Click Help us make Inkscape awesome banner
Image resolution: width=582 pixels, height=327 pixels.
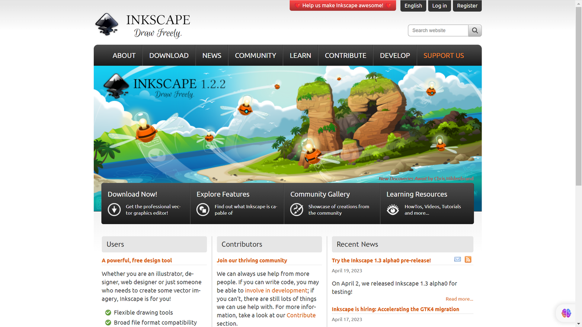pyautogui.click(x=343, y=5)
